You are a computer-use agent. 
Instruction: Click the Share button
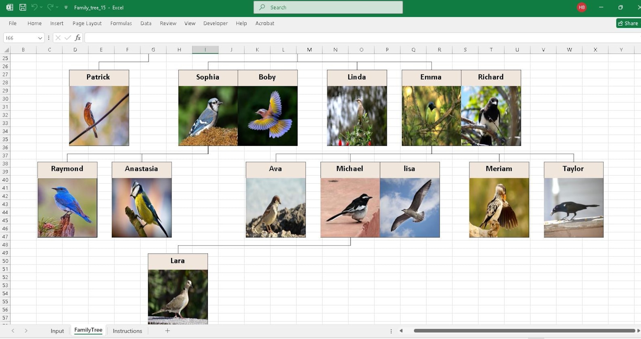(x=628, y=23)
